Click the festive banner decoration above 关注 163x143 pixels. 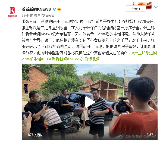pos(142,5)
